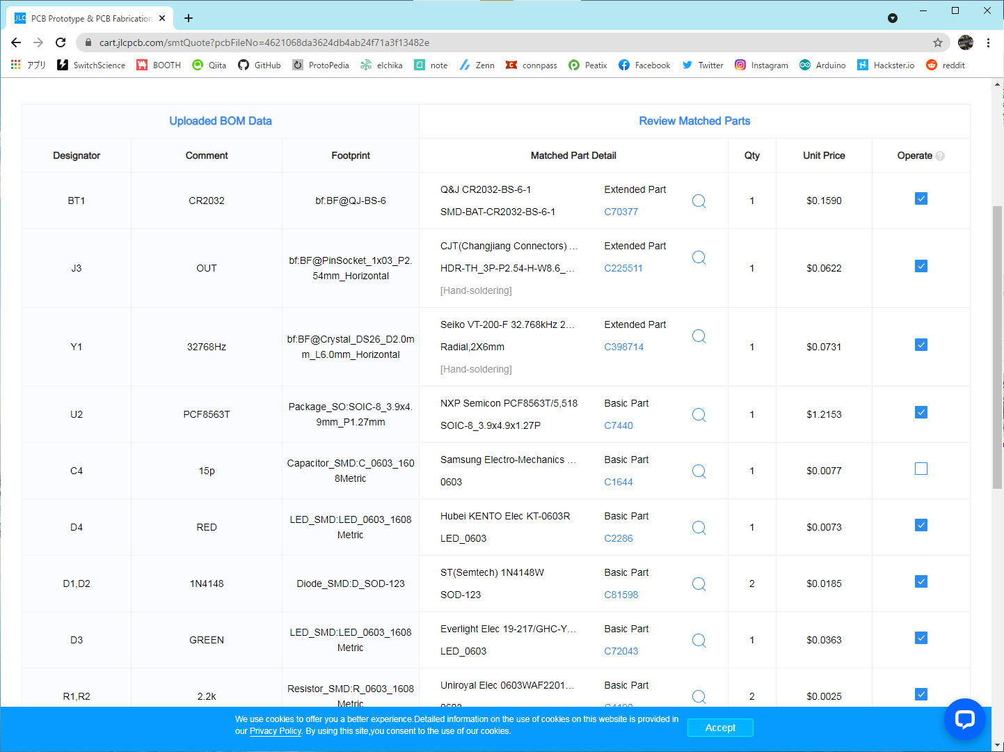This screenshot has width=1004, height=752.
Task: Open the Chrome profile avatar
Action: 966,42
